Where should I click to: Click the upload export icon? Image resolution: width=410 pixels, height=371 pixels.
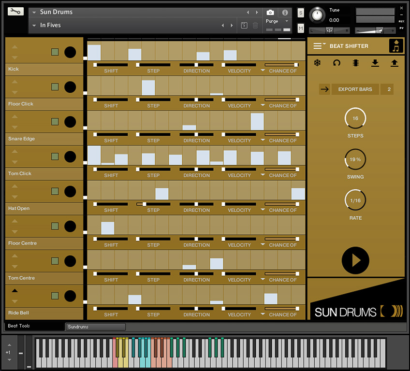click(395, 63)
